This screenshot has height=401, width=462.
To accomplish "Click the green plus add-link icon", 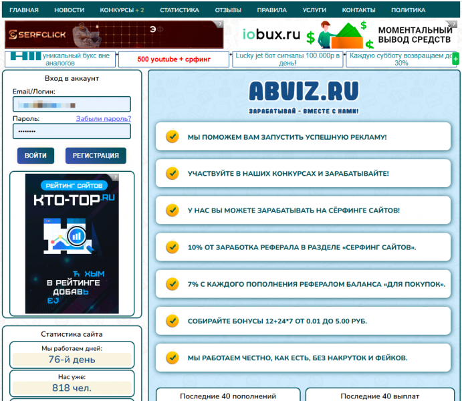I will coord(455,59).
